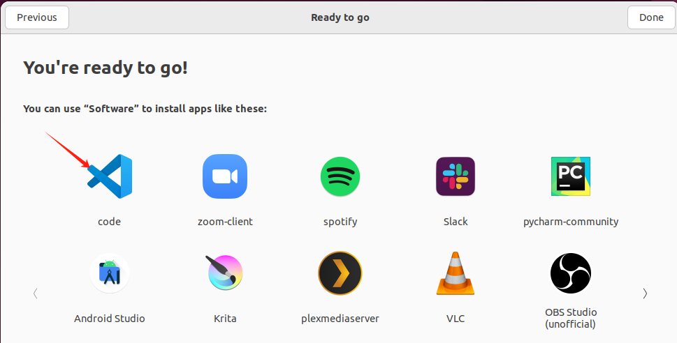Select the Zoom client camera icon
This screenshot has width=677, height=343.
click(x=225, y=176)
